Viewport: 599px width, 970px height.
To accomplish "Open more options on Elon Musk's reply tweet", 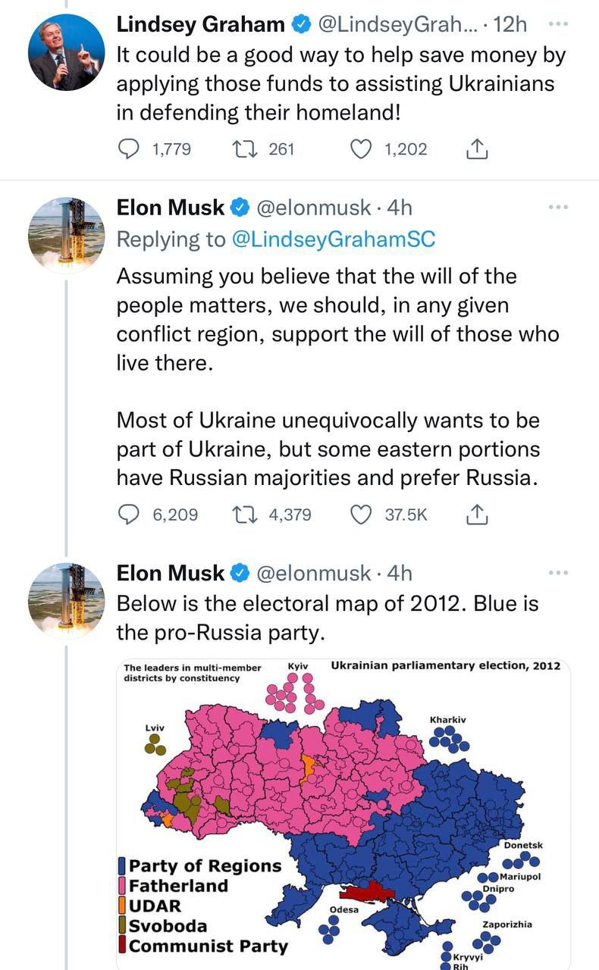I will (x=557, y=207).
